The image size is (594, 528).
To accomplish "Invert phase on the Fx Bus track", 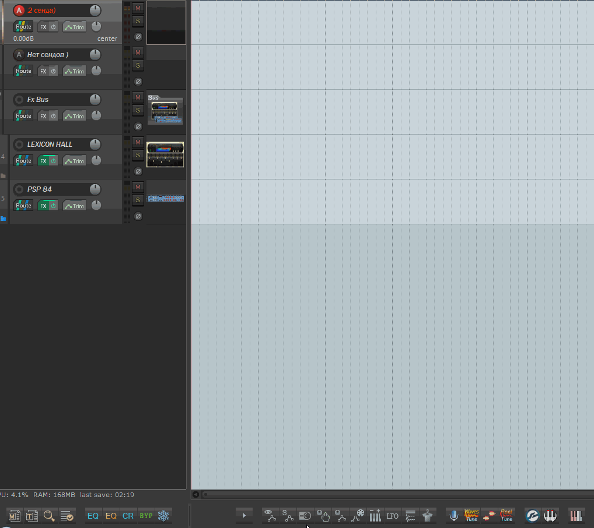I will click(138, 126).
